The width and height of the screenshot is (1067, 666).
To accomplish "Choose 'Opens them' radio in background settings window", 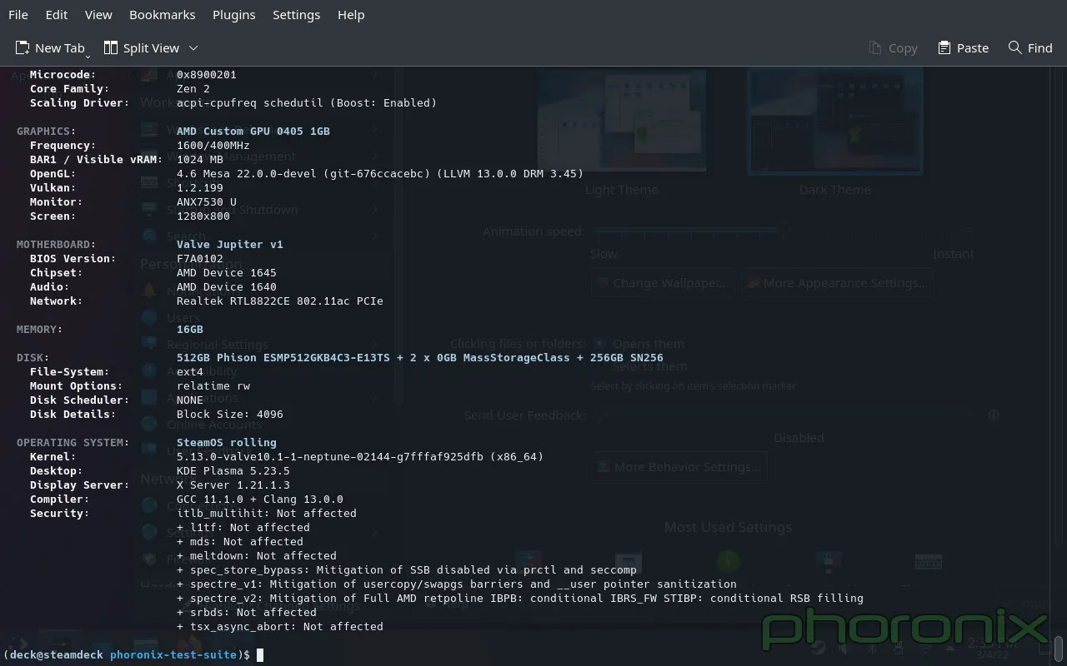I will click(x=599, y=344).
